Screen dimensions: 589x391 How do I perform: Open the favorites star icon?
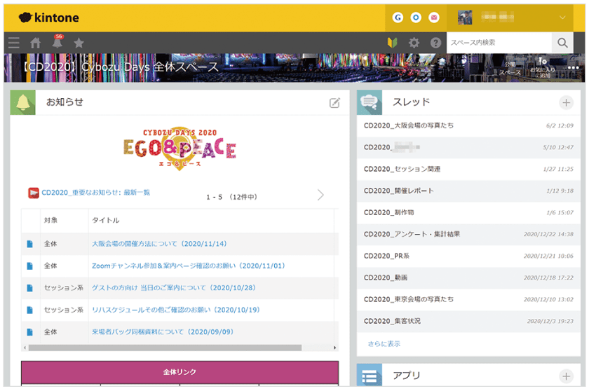tap(79, 43)
